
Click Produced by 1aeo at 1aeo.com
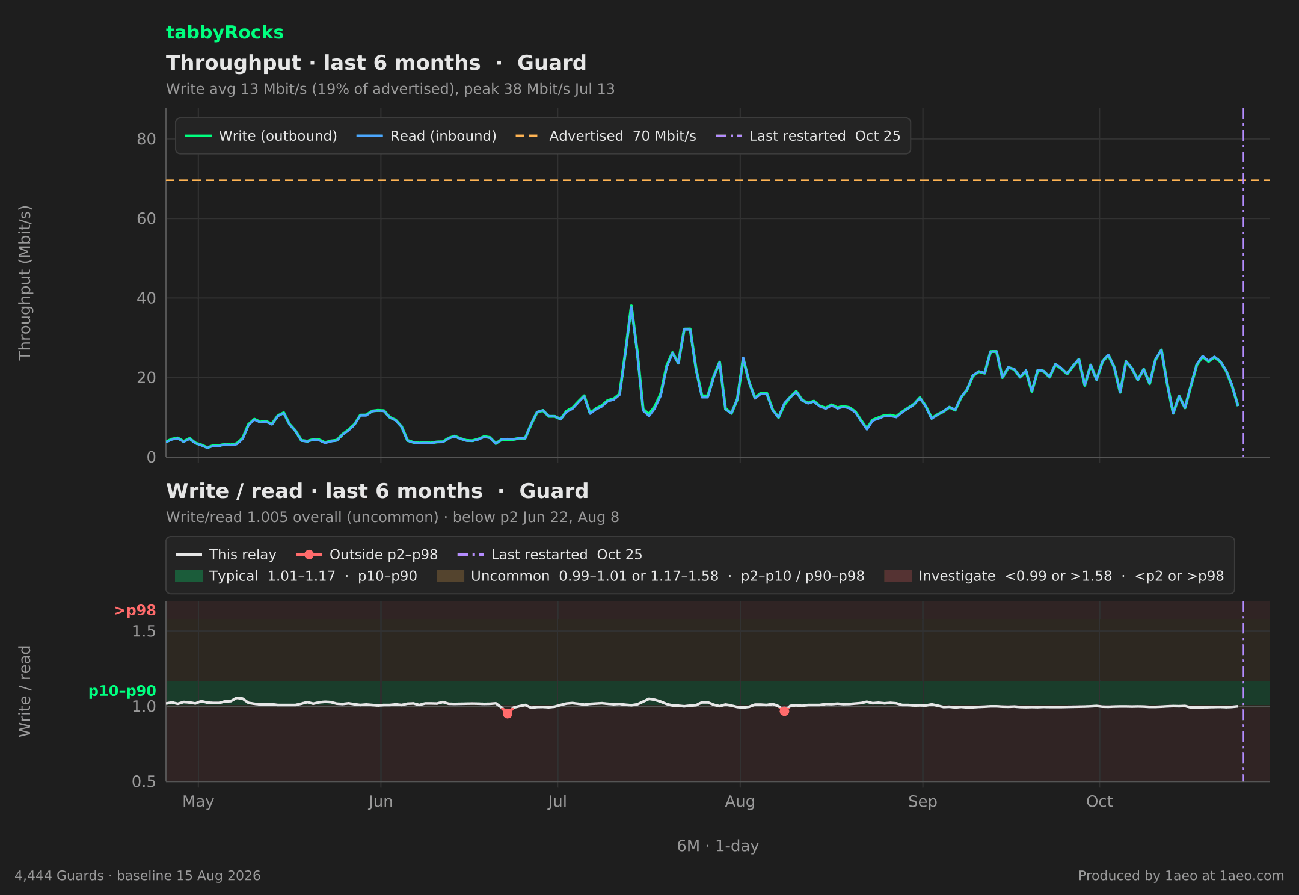pyautogui.click(x=1181, y=876)
